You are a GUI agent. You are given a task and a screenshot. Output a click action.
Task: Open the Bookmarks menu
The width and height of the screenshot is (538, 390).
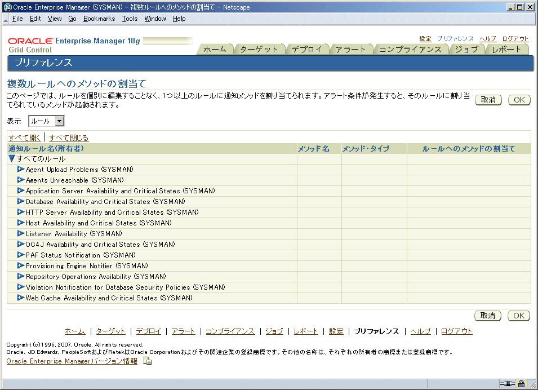99,19
